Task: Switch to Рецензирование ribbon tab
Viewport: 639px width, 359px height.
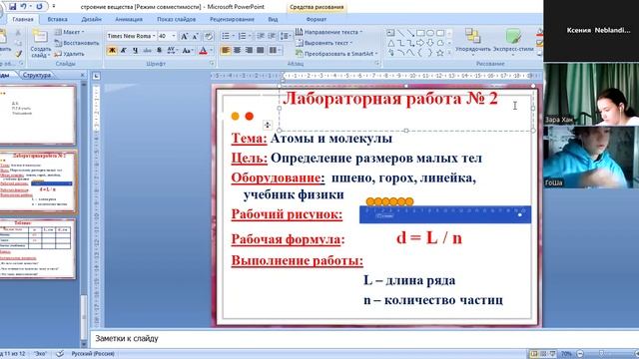Action: pyautogui.click(x=232, y=19)
